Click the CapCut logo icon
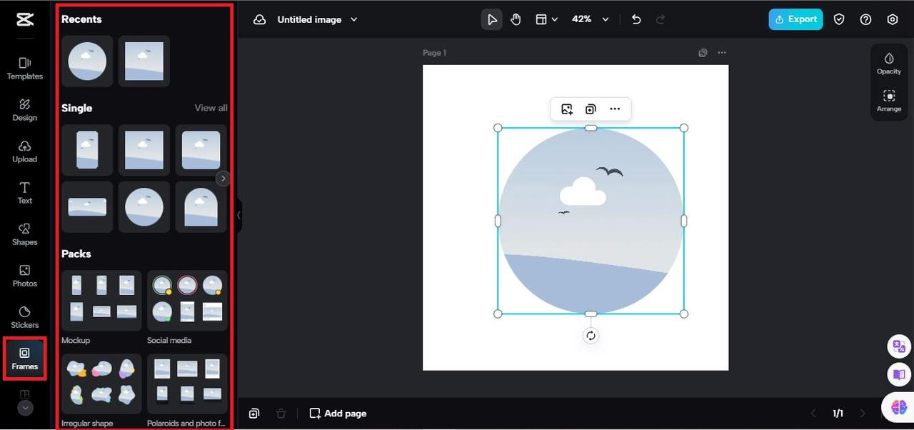The height and width of the screenshot is (430, 914). (25, 19)
